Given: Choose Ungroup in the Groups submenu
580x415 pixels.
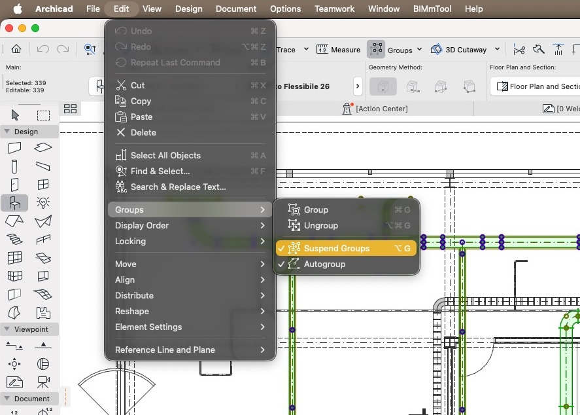Looking at the screenshot, I should pos(346,225).
